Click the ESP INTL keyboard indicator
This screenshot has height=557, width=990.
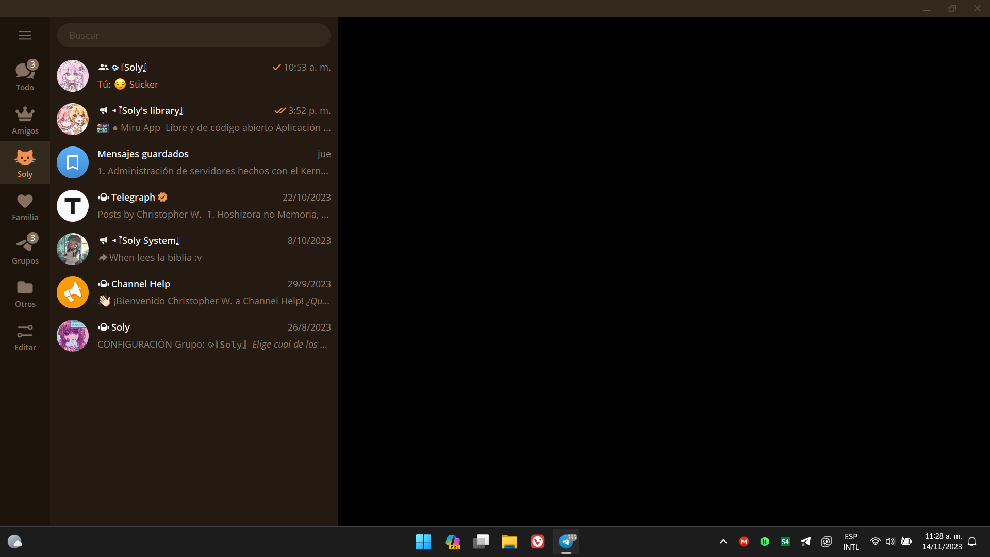pyautogui.click(x=851, y=542)
